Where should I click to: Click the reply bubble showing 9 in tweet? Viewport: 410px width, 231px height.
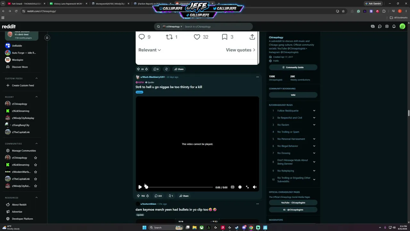[142, 37]
